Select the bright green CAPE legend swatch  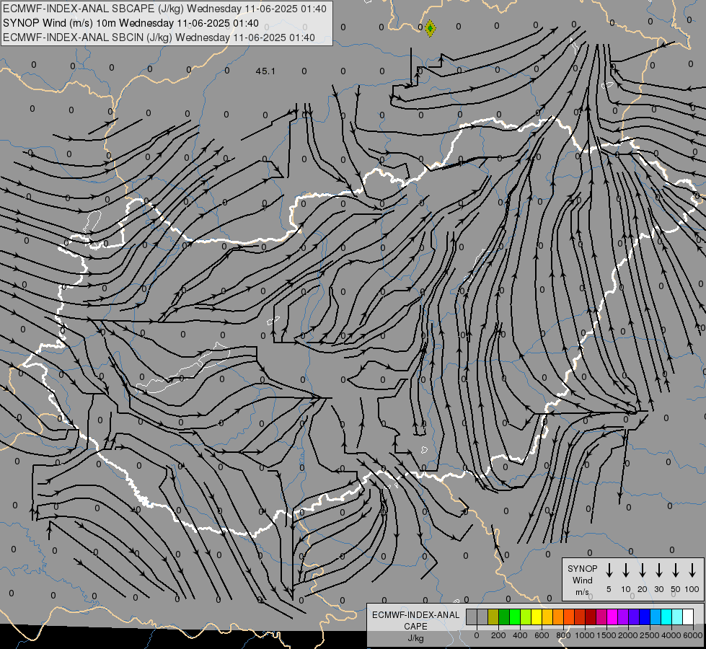pos(515,617)
